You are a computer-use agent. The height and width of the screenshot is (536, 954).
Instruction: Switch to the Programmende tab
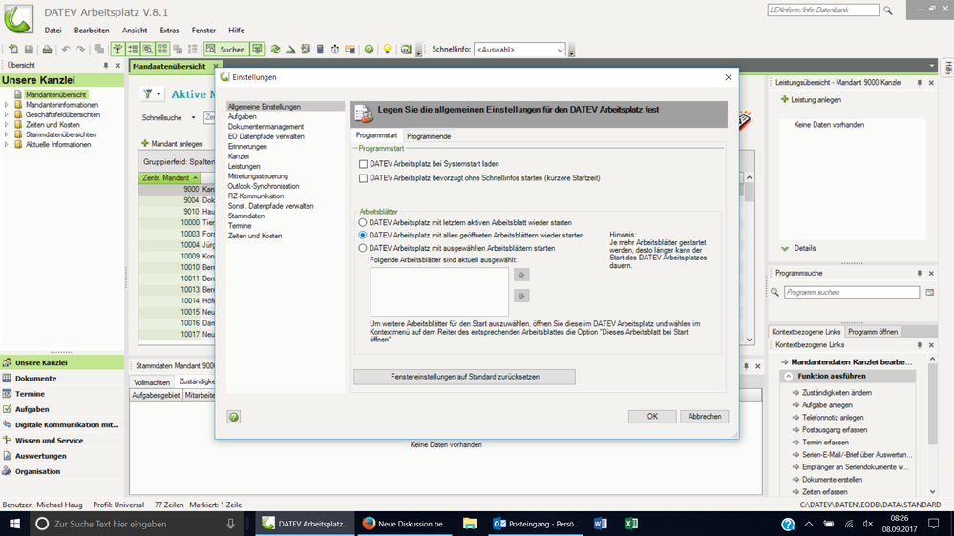429,136
